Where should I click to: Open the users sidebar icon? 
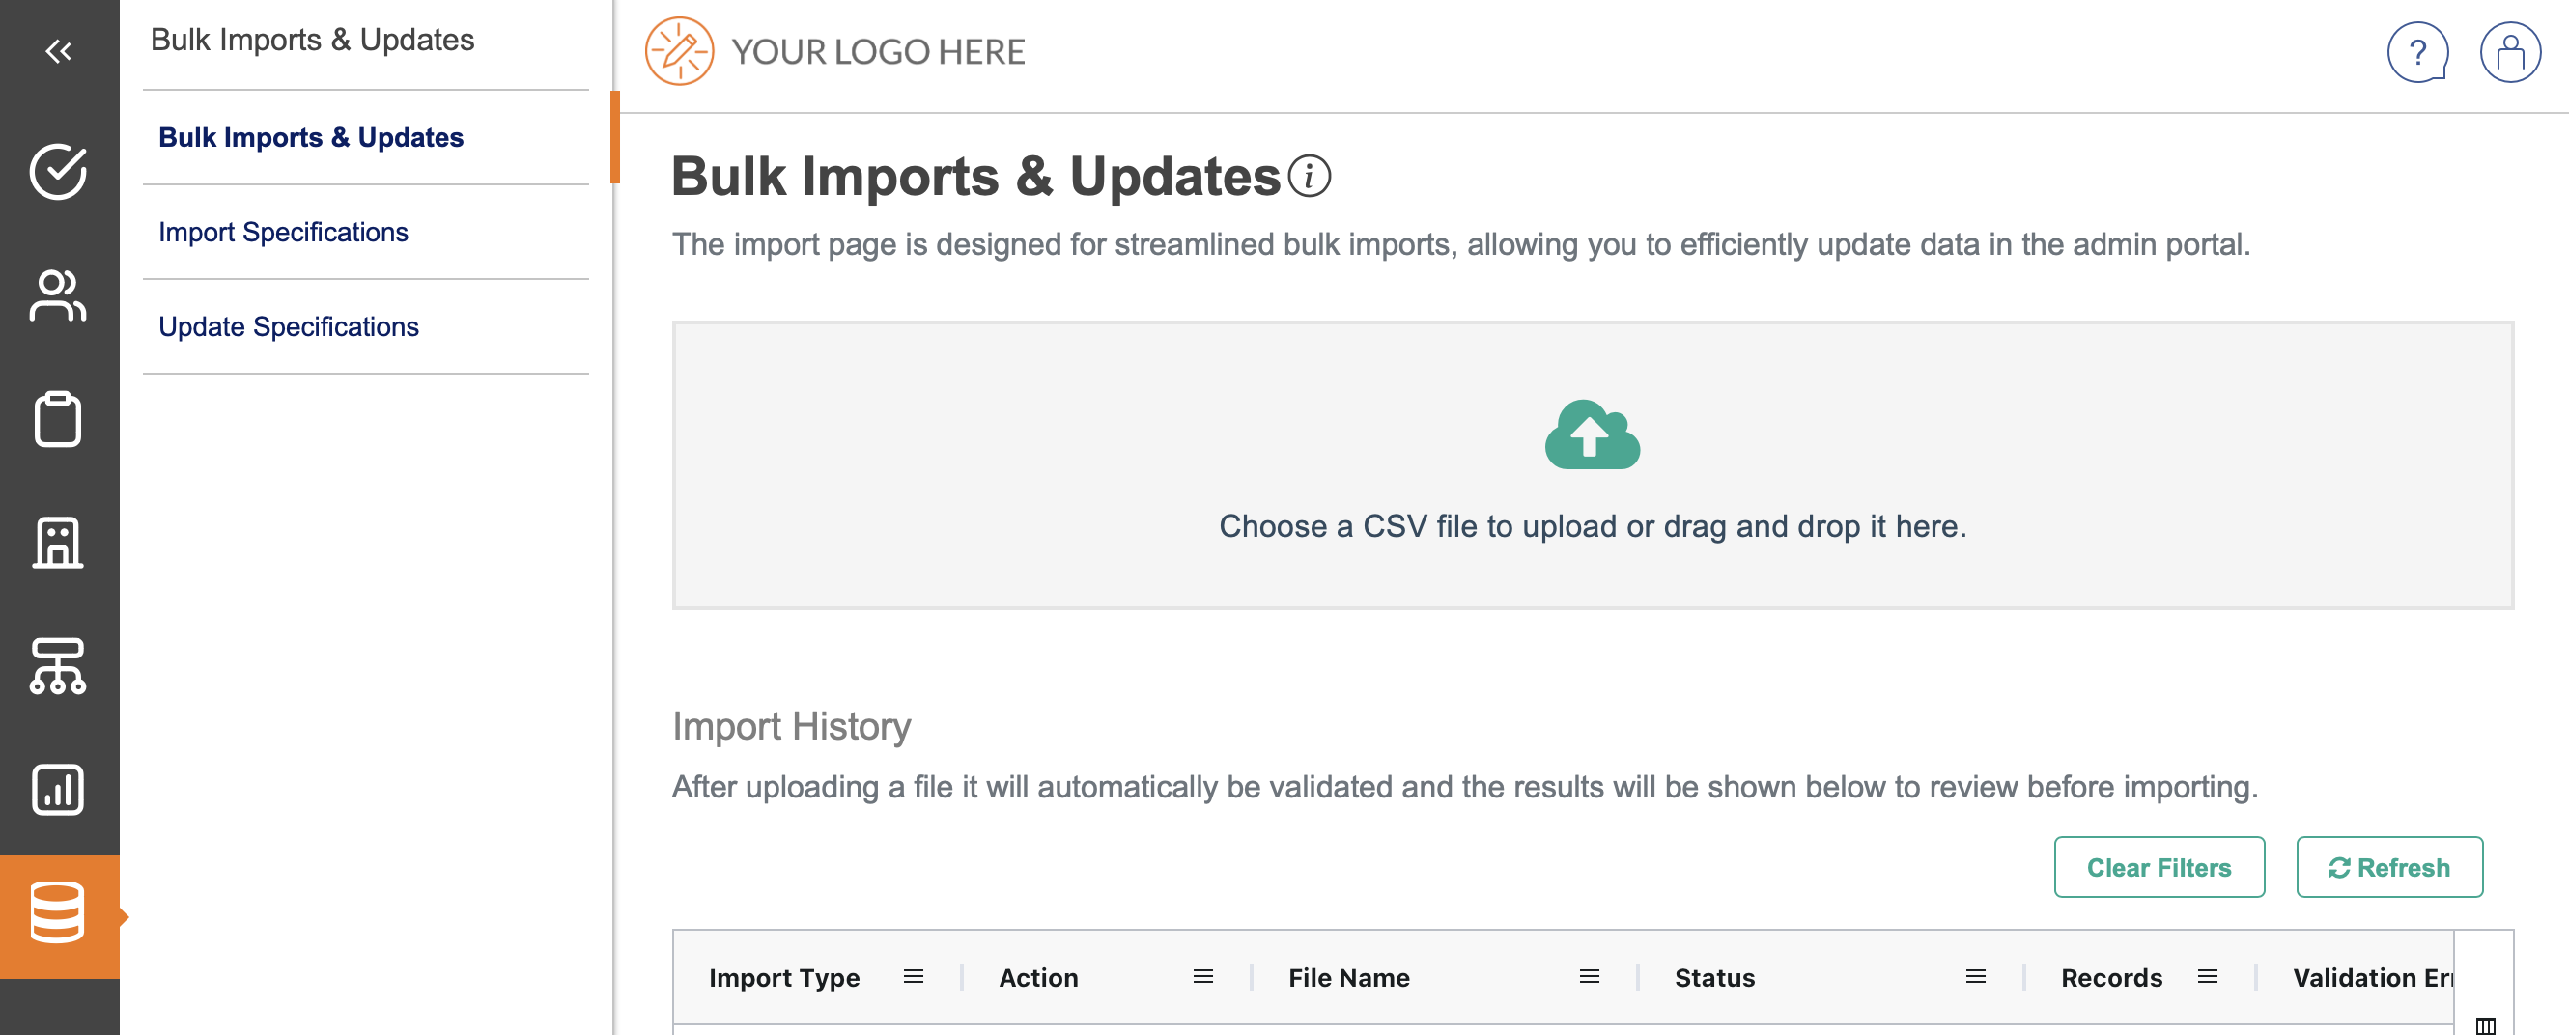tap(58, 295)
